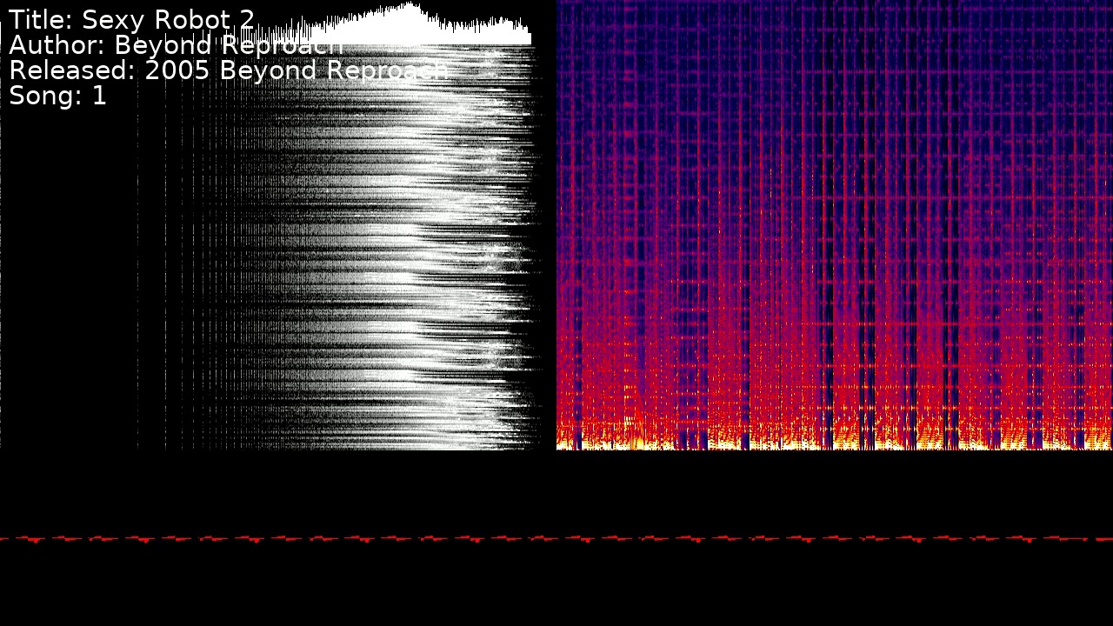Select the 'Author: Beyond Reproach' line
Screen dimensions: 1113x626
coord(176,45)
